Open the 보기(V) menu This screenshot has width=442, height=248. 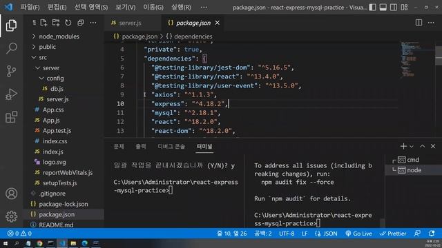click(126, 8)
